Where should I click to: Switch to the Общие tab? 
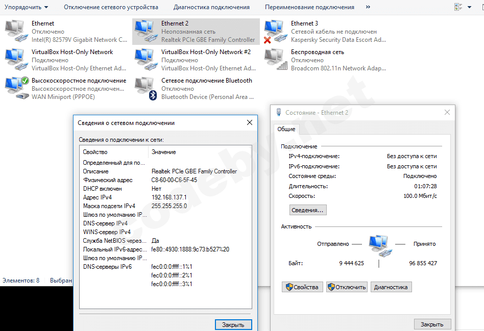point(286,129)
